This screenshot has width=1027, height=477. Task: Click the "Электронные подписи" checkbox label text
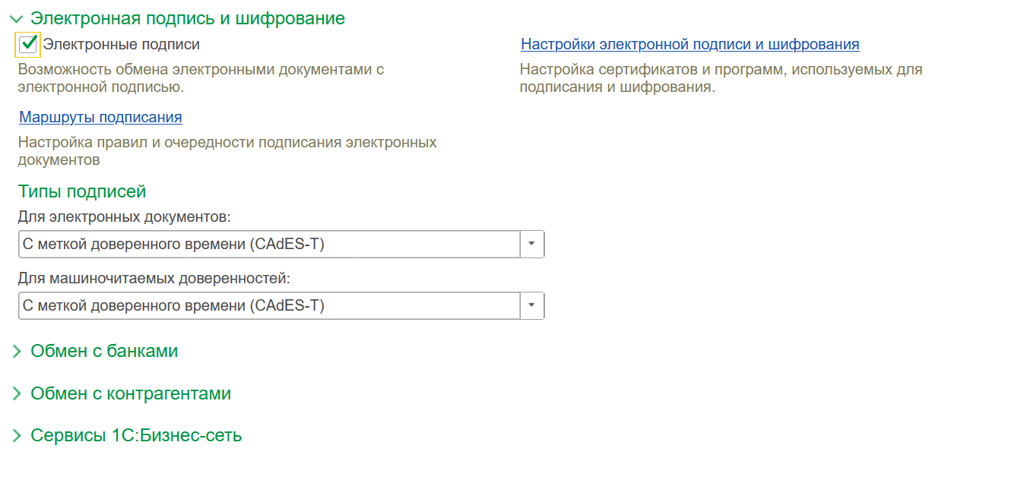122,45
